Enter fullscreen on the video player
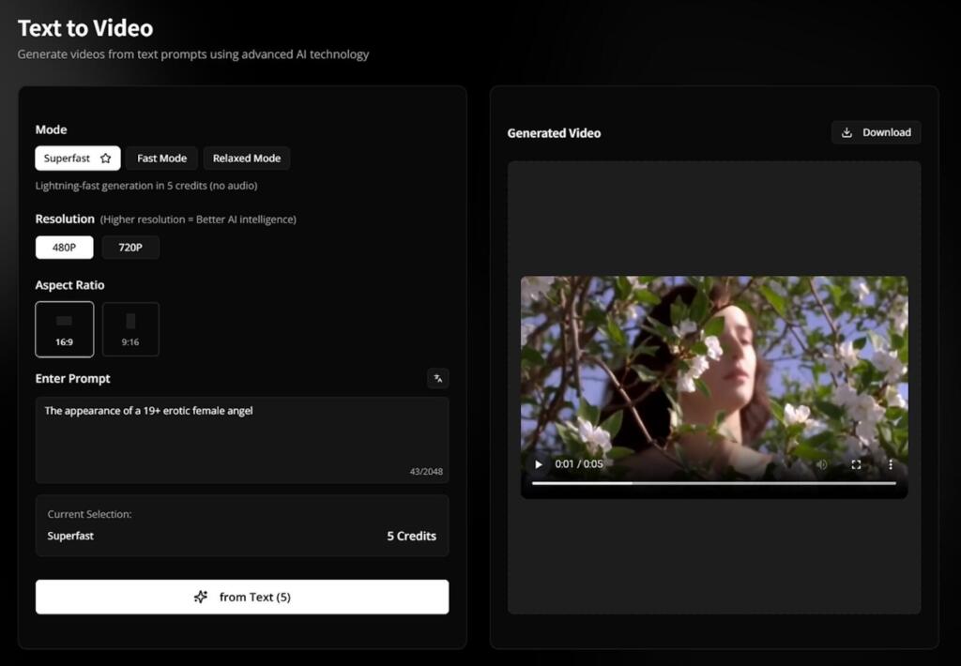Image resolution: width=961 pixels, height=666 pixels. click(856, 464)
